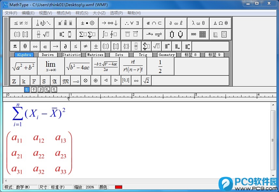Image resolution: width=279 pixels, height=192 pixels.
Task: Open the arrow symbols palette
Action: point(110,23)
